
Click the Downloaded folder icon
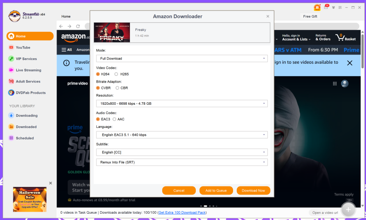(11, 127)
